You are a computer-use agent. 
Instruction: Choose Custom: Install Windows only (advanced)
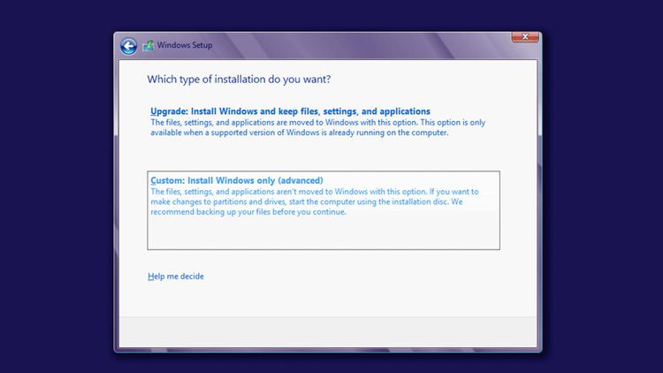[x=237, y=181]
